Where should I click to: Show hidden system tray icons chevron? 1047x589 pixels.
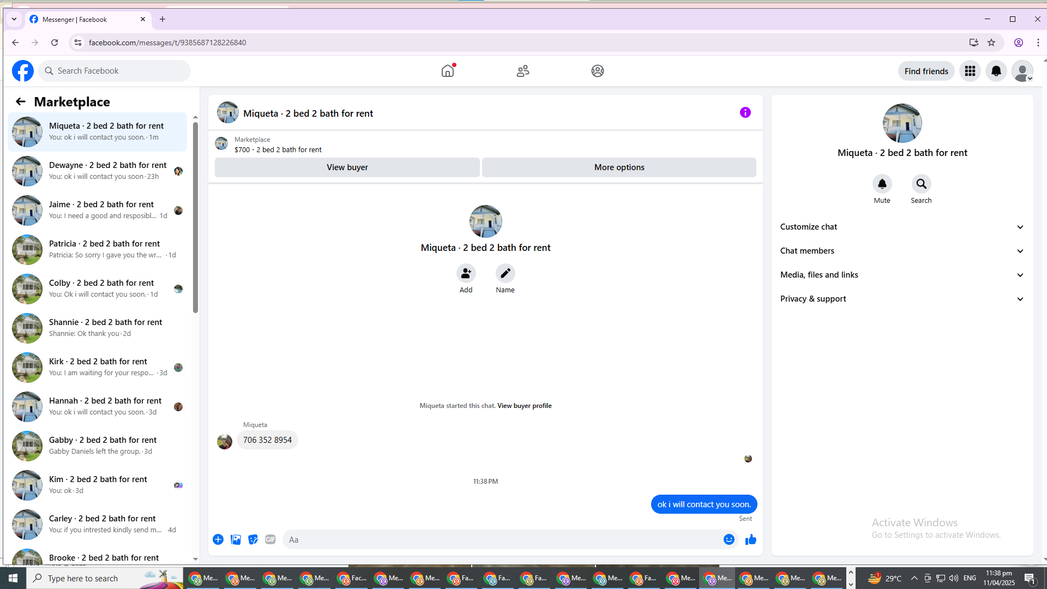(x=914, y=578)
